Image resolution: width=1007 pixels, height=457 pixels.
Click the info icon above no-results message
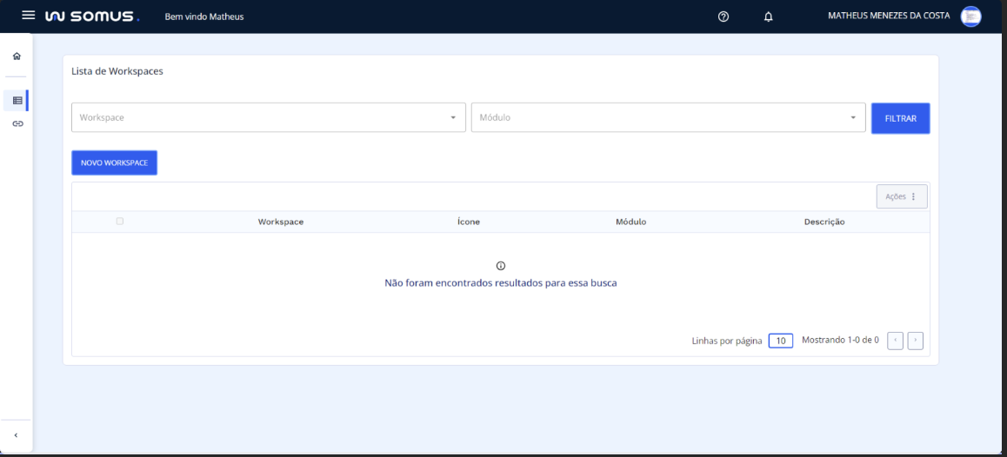pos(501,266)
